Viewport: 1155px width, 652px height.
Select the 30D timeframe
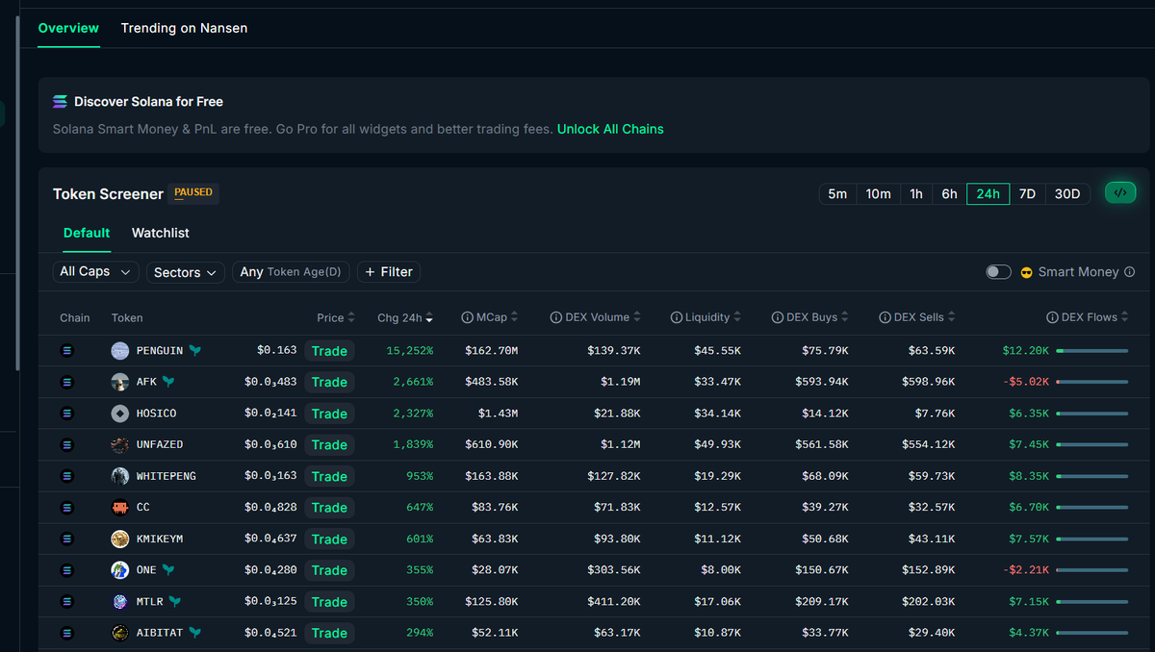pos(1067,193)
